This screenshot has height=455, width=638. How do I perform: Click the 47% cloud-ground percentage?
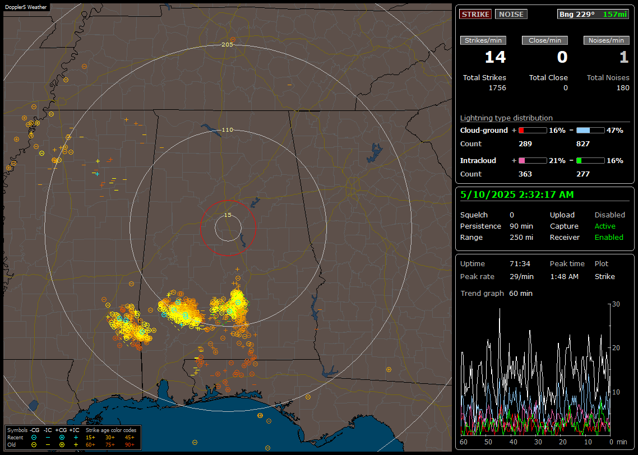[x=615, y=131]
